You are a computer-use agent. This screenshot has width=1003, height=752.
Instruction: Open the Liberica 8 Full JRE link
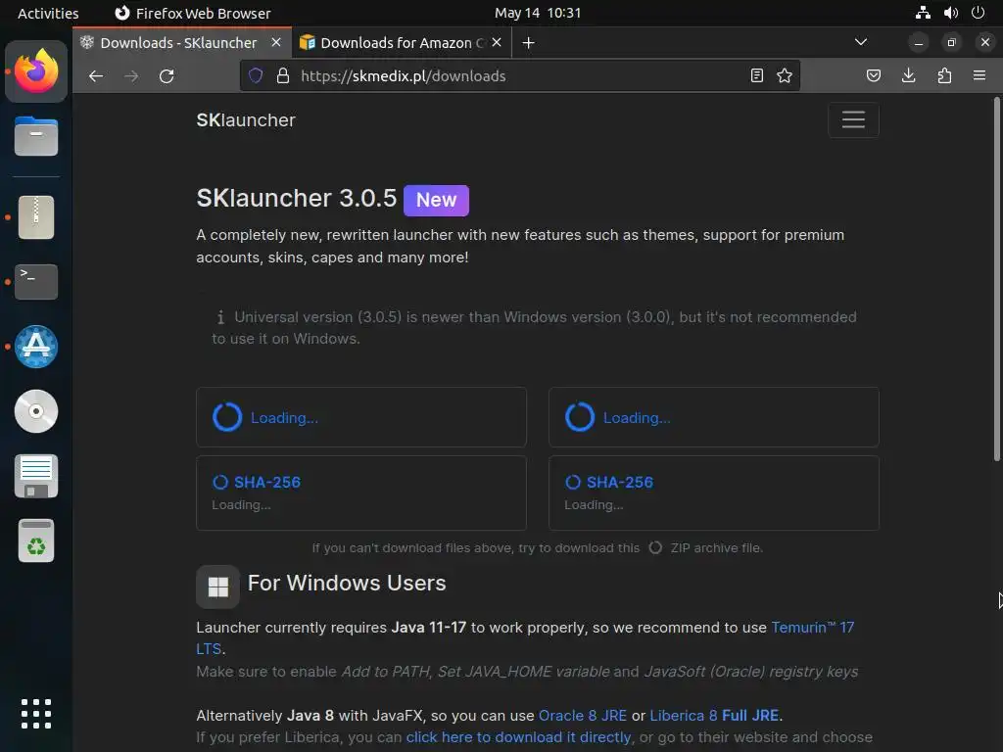(714, 716)
